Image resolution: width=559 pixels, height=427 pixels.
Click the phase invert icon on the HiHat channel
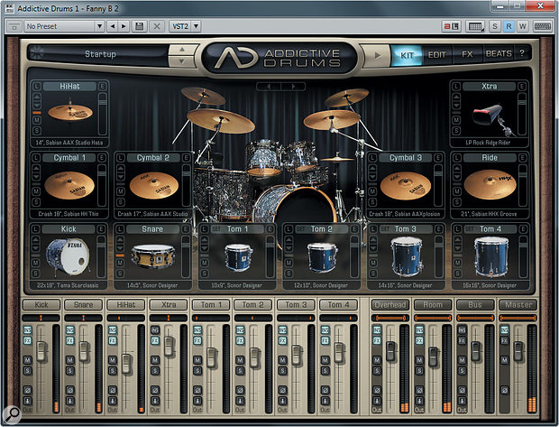[113, 390]
